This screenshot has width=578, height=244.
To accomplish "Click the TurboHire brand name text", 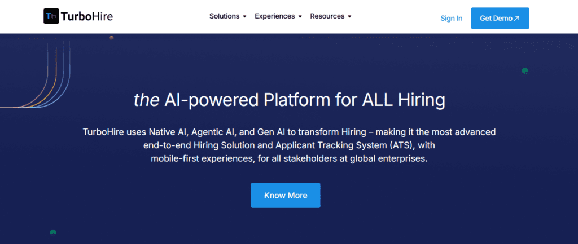I will pos(87,16).
